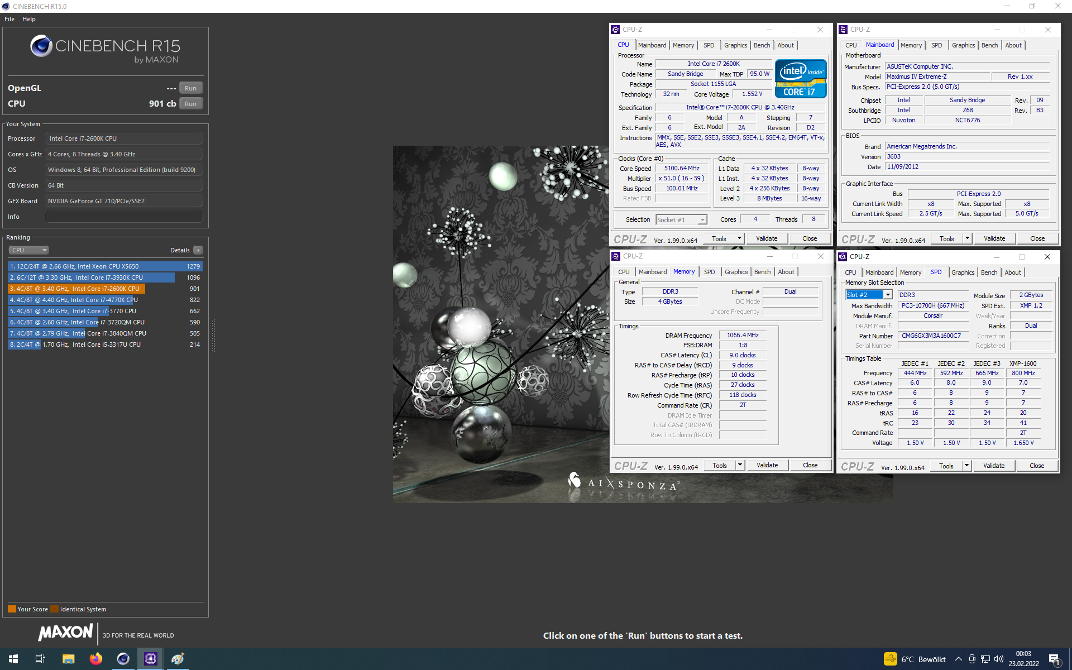Expand Tools dropdown arrow in Memory CPU-Z
Screen dimensions: 1072x670
click(740, 465)
